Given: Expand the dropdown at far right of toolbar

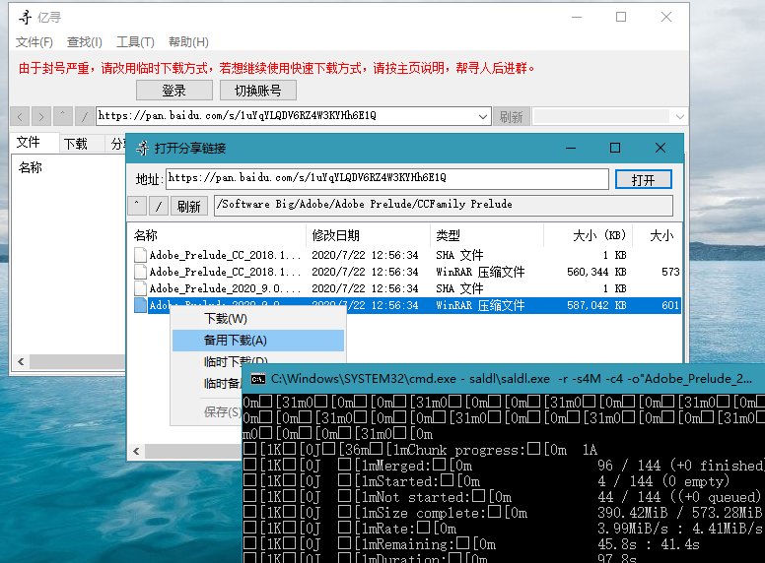Looking at the screenshot, I should pos(679,116).
